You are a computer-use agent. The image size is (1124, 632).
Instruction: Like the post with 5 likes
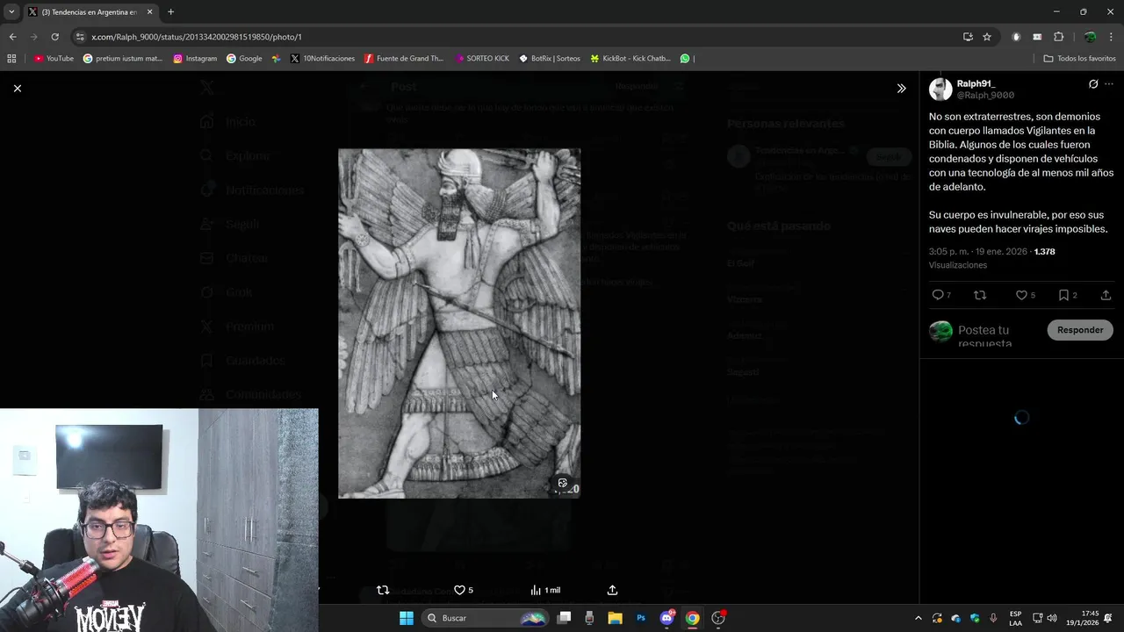tap(1025, 295)
